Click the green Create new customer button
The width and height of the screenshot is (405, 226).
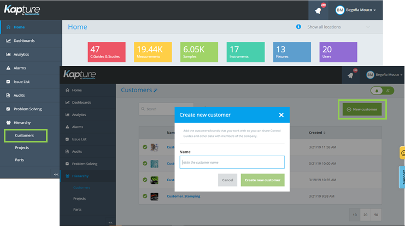[262, 180]
